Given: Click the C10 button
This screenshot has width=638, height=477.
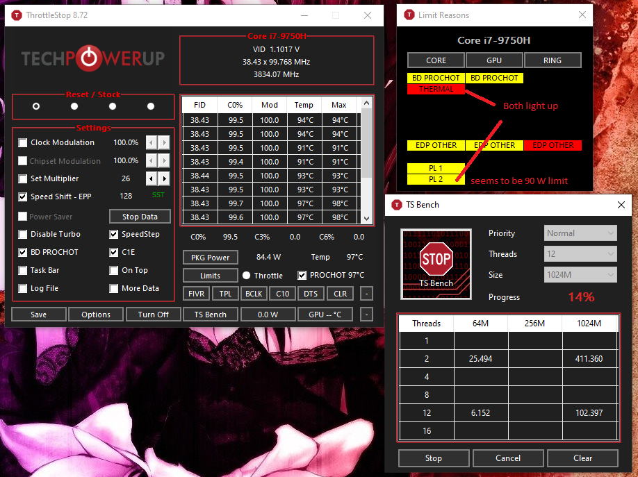Looking at the screenshot, I should (x=282, y=294).
